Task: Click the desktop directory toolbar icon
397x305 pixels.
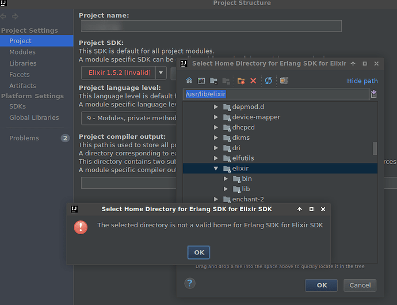Action: (201, 81)
